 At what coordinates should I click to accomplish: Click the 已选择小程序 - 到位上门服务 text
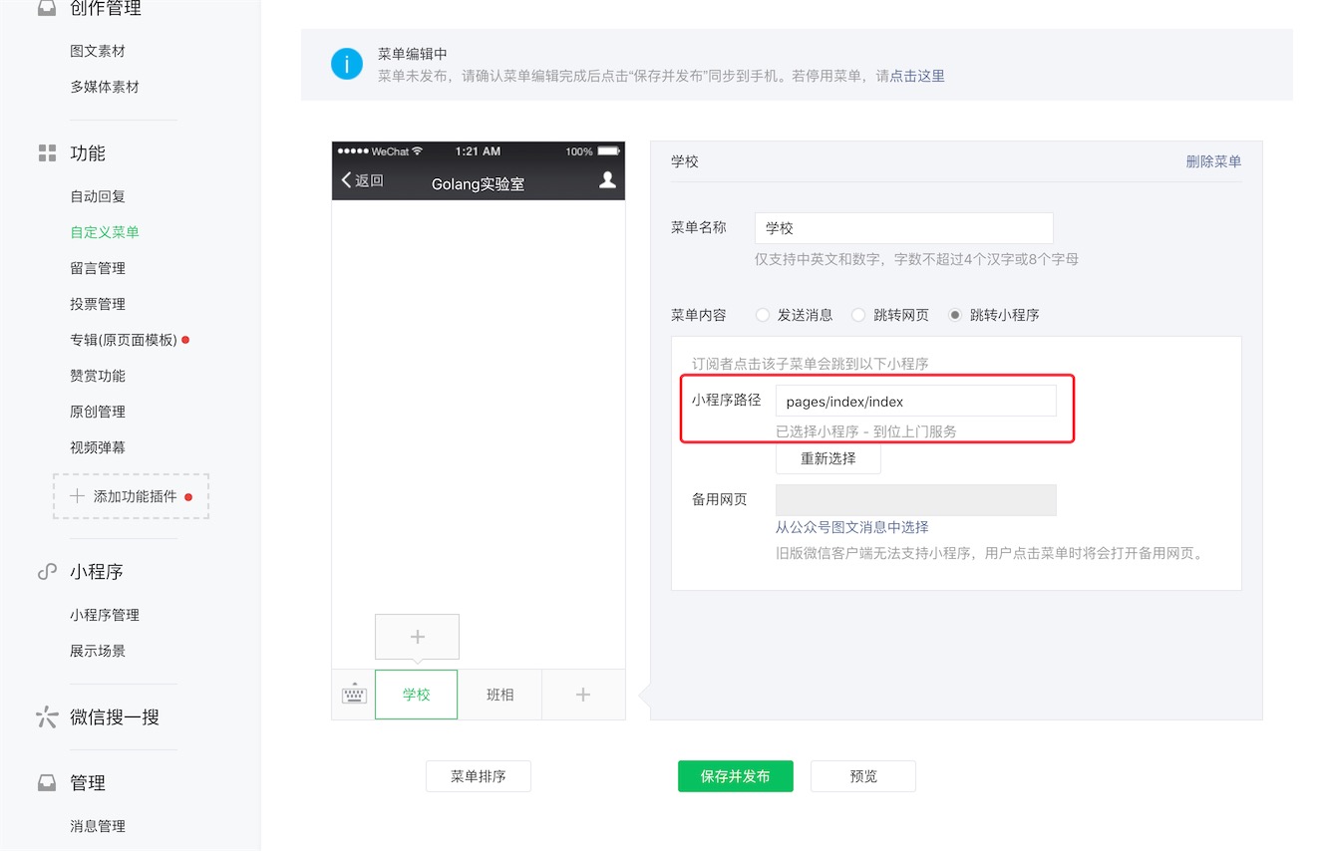click(x=866, y=431)
